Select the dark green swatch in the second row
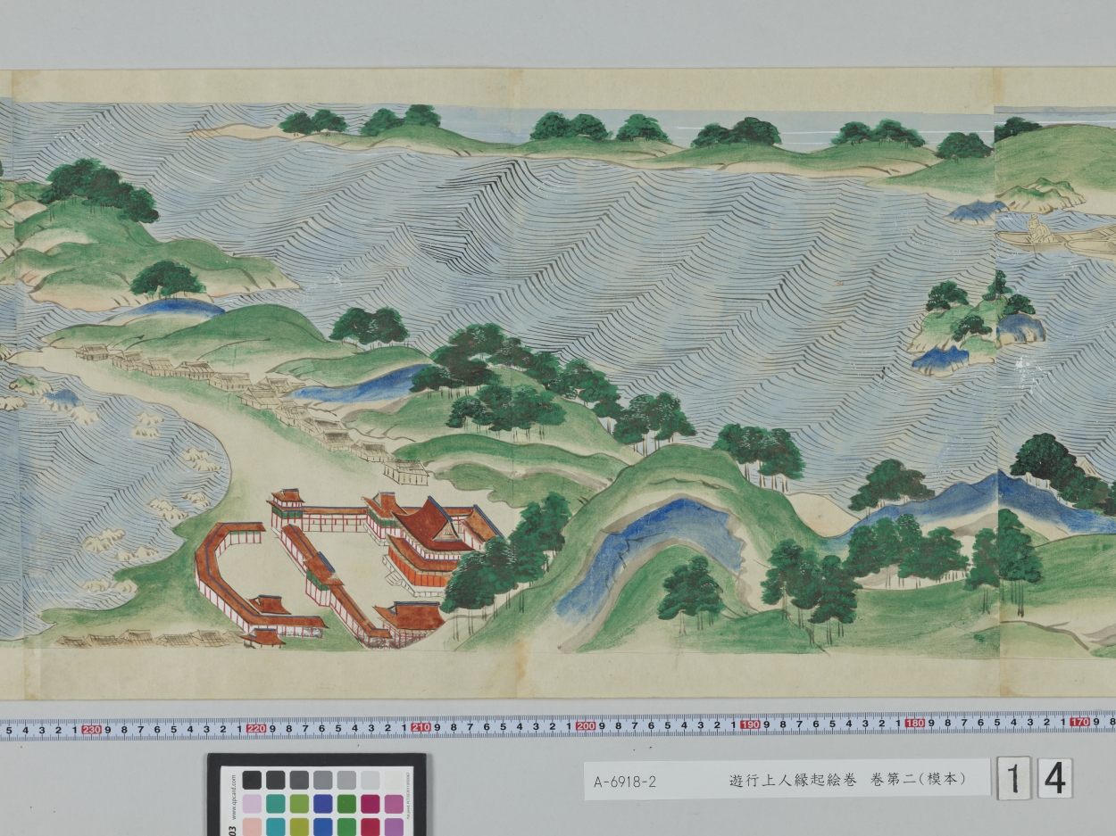Viewport: 1116px width, 836px height. point(346,804)
